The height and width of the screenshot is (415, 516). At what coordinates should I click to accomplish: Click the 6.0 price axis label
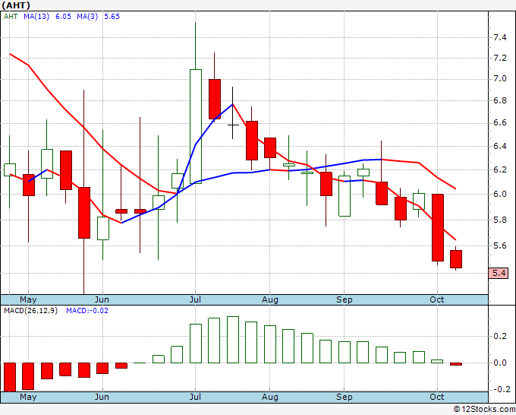500,194
